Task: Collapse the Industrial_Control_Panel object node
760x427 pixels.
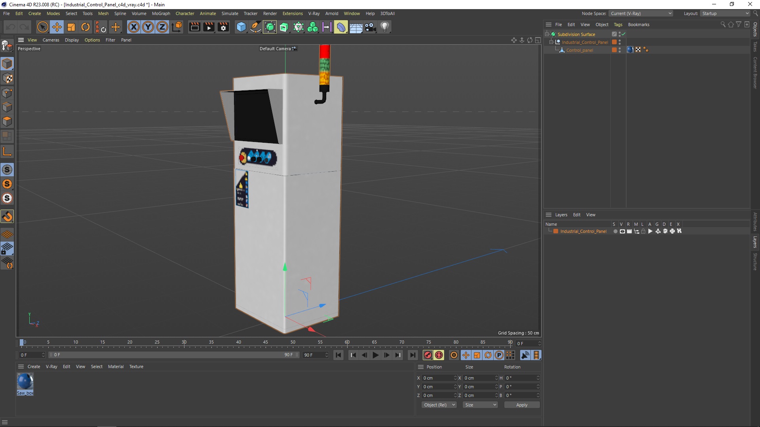Action: (x=551, y=42)
